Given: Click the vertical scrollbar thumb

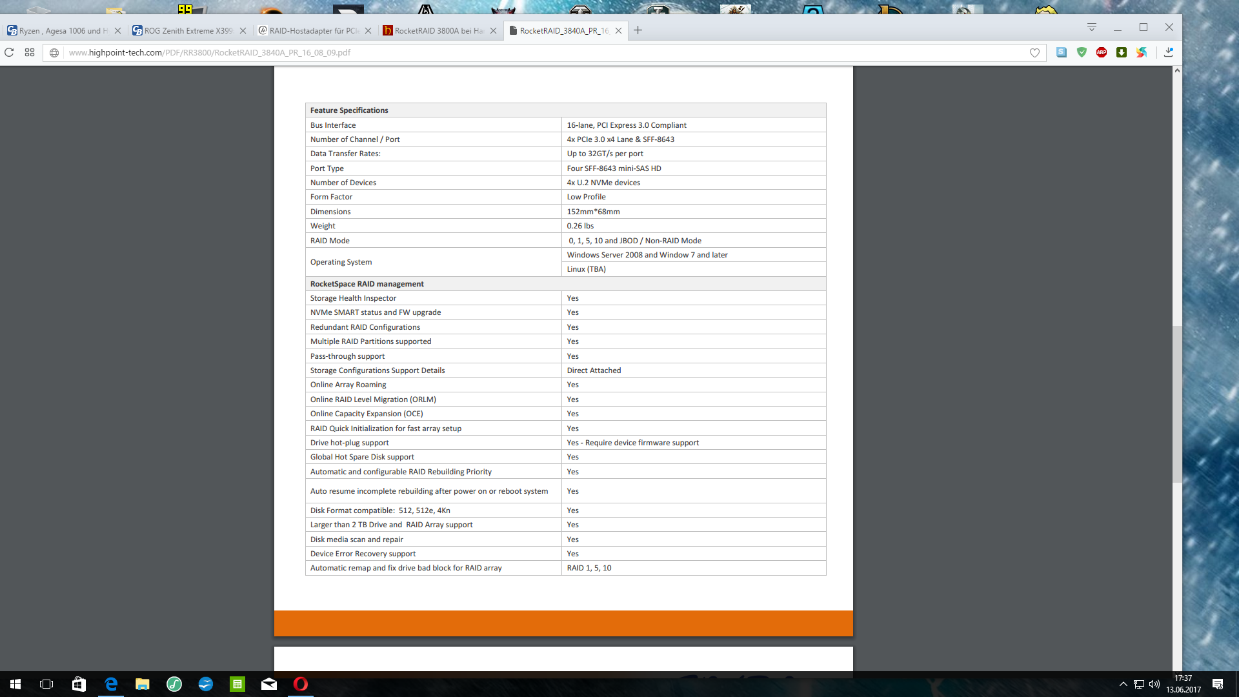Looking at the screenshot, I should (x=1177, y=403).
